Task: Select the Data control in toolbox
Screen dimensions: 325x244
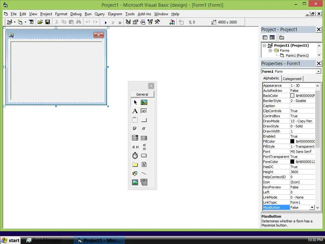Action: tap(144, 182)
